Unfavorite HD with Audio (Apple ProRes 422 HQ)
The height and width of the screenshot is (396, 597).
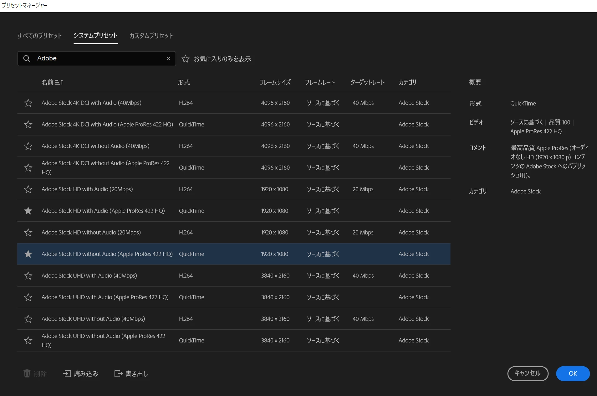tap(28, 211)
